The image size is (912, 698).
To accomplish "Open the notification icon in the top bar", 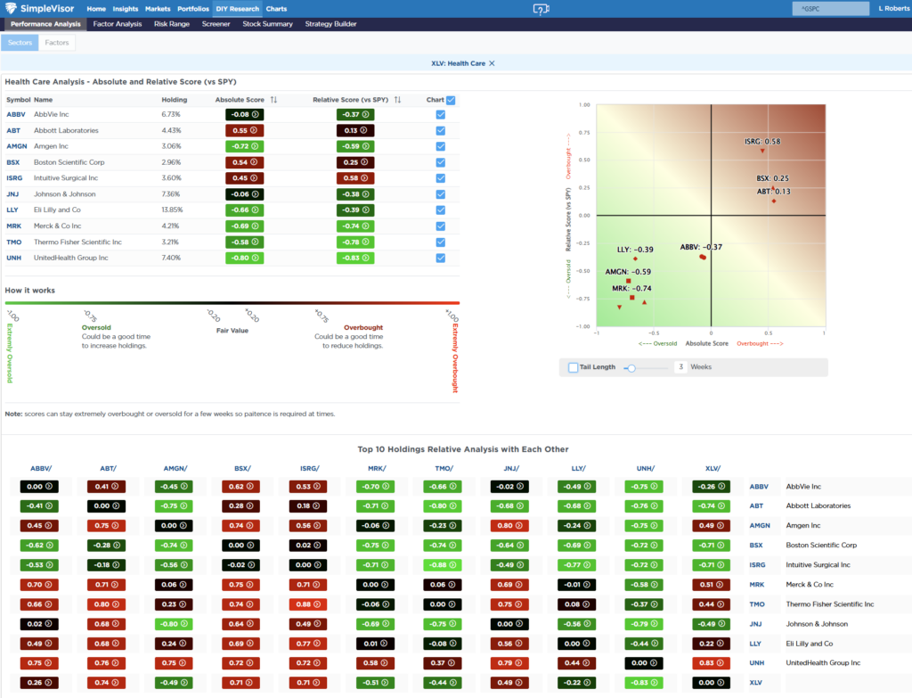I will pos(541,8).
